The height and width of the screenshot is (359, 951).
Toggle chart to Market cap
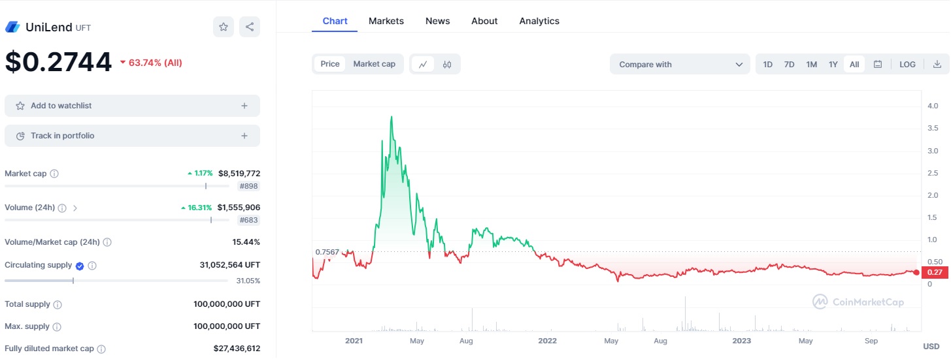click(x=375, y=64)
